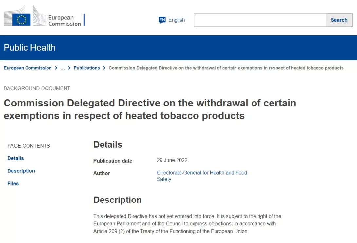357x243 pixels.
Task: Click chevron after Publications breadcrumb
Action: 104,68
